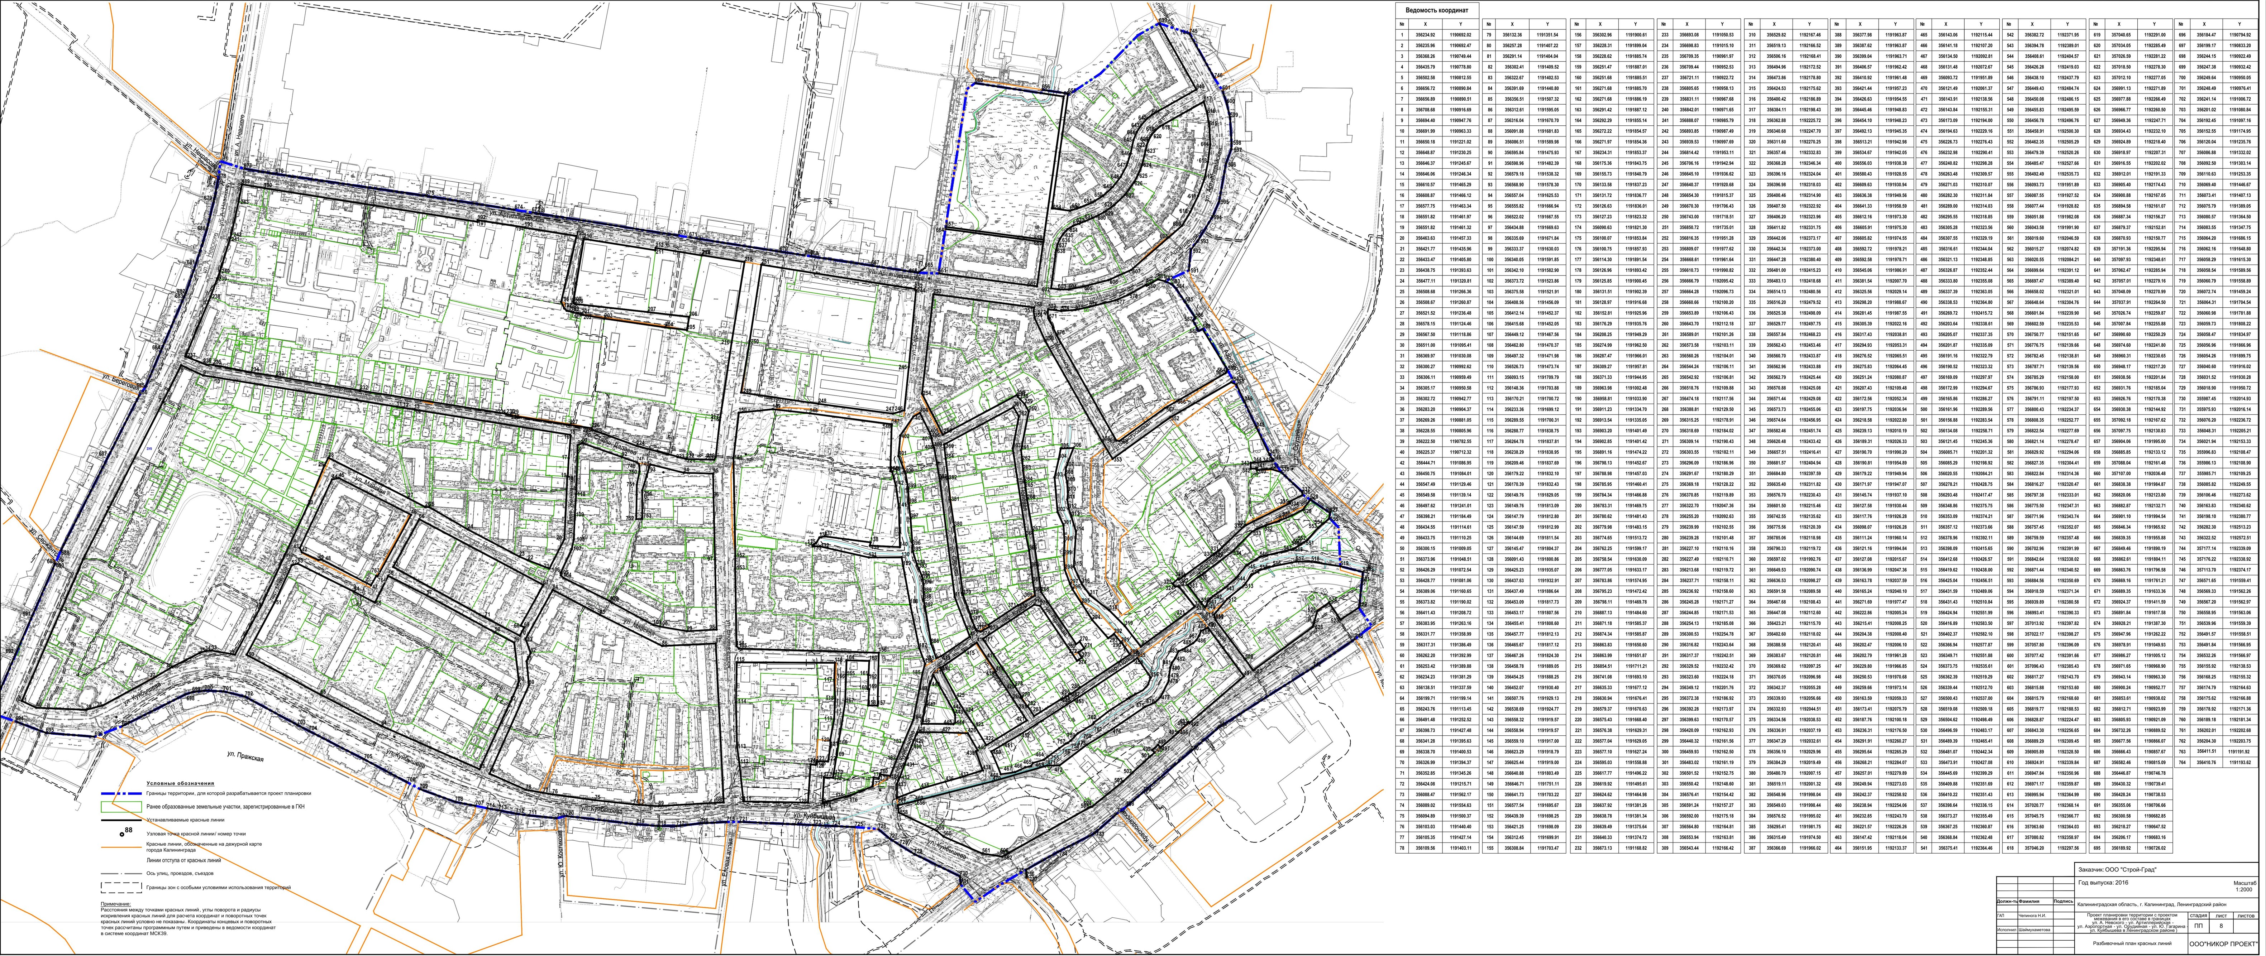The image size is (2266, 956).
Task: Click the dashed rectangle special-zones legend symbol
Action: pyautogui.click(x=121, y=887)
